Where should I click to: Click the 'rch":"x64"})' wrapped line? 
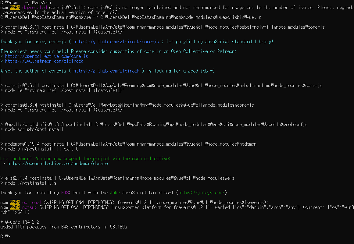click(x=15, y=212)
